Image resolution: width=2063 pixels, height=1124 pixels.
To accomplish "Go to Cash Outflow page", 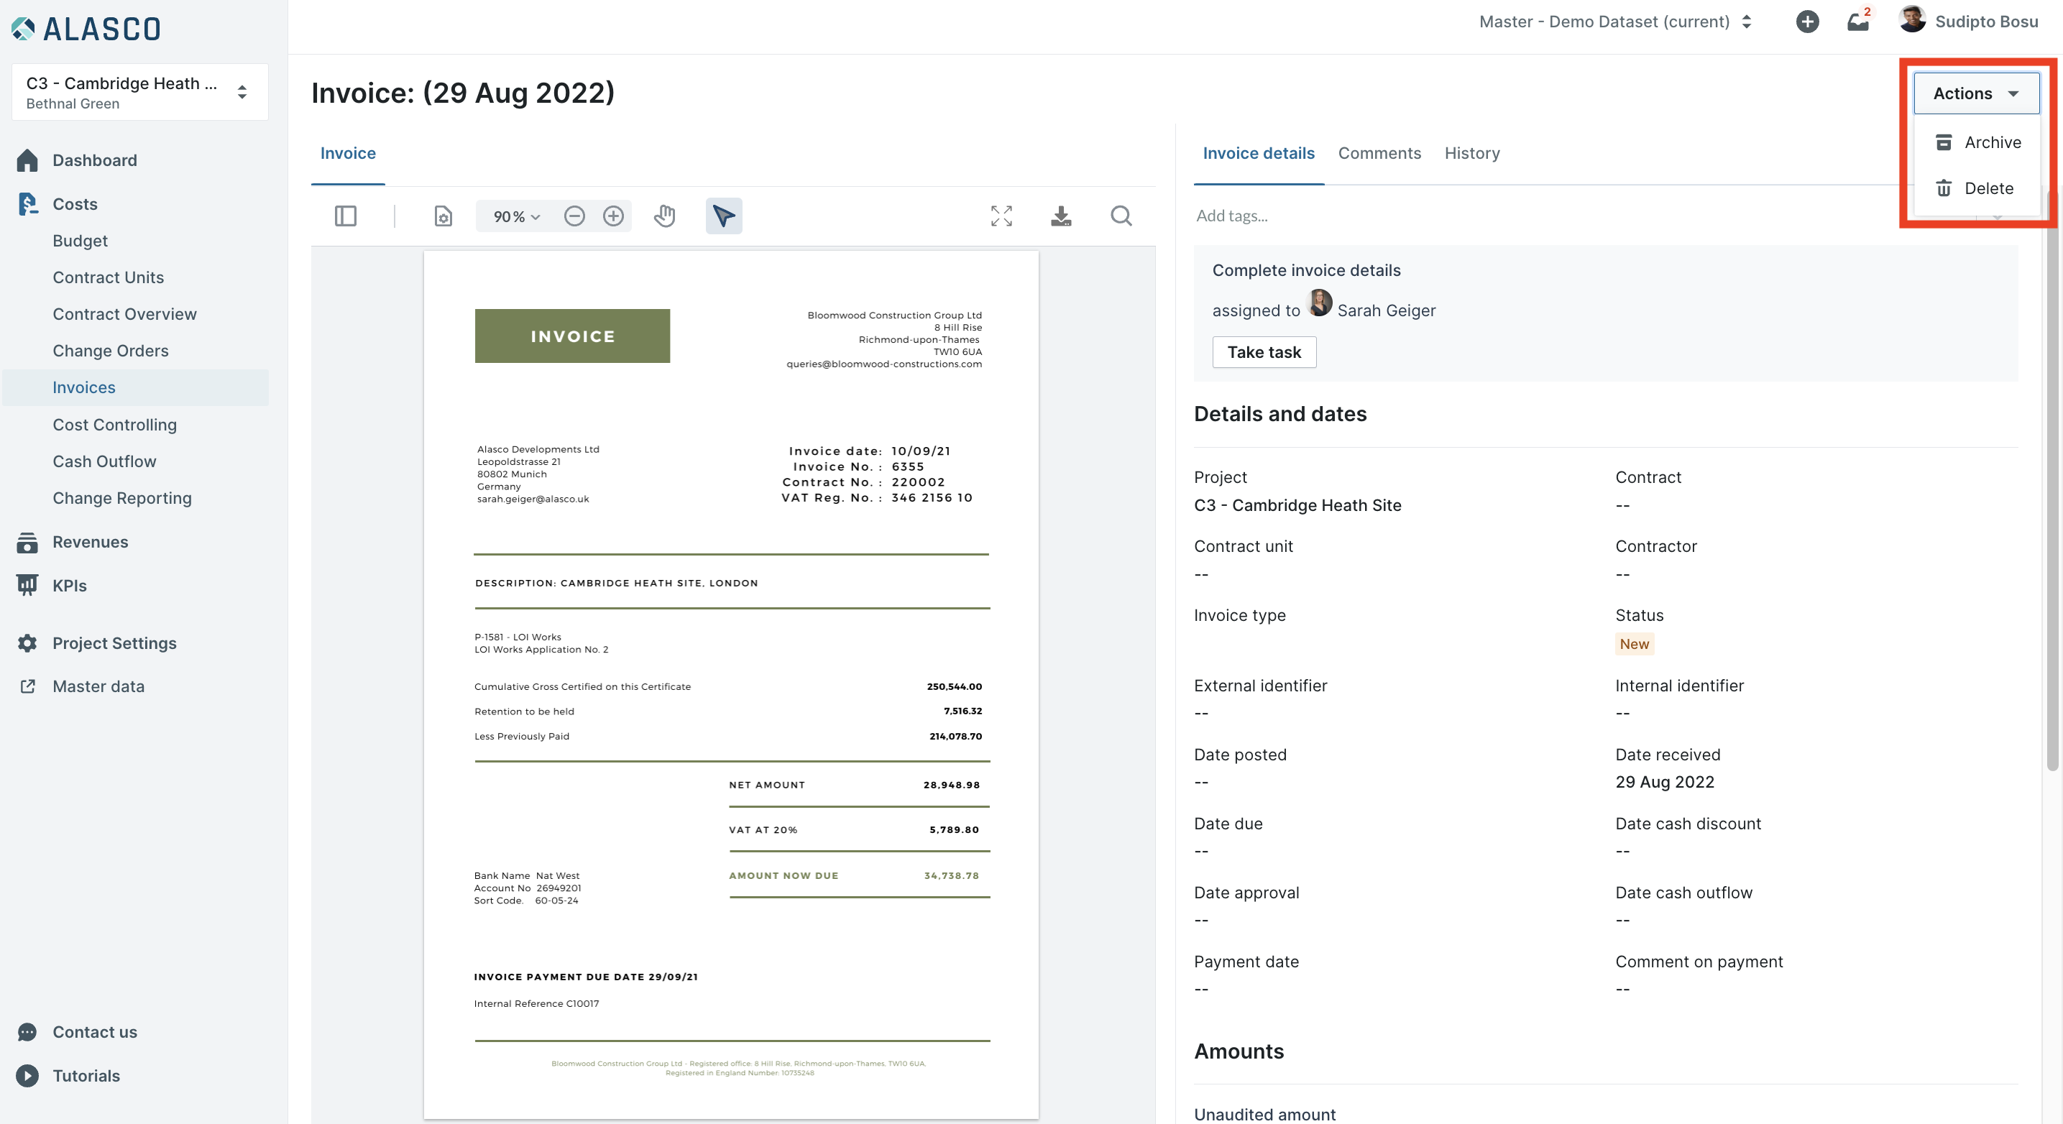I will click(x=104, y=462).
